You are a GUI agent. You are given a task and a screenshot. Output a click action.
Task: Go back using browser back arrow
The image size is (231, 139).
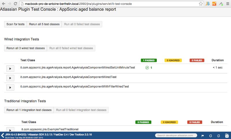(3, 4)
